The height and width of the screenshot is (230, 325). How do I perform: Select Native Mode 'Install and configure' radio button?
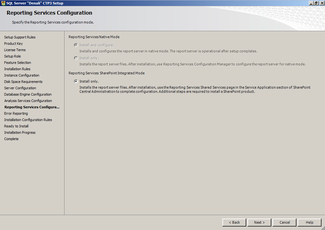pyautogui.click(x=76, y=45)
